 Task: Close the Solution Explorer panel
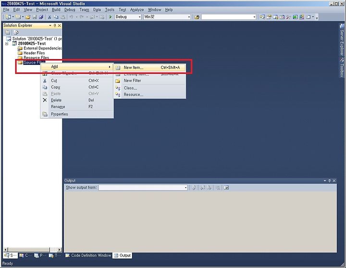(x=60, y=25)
